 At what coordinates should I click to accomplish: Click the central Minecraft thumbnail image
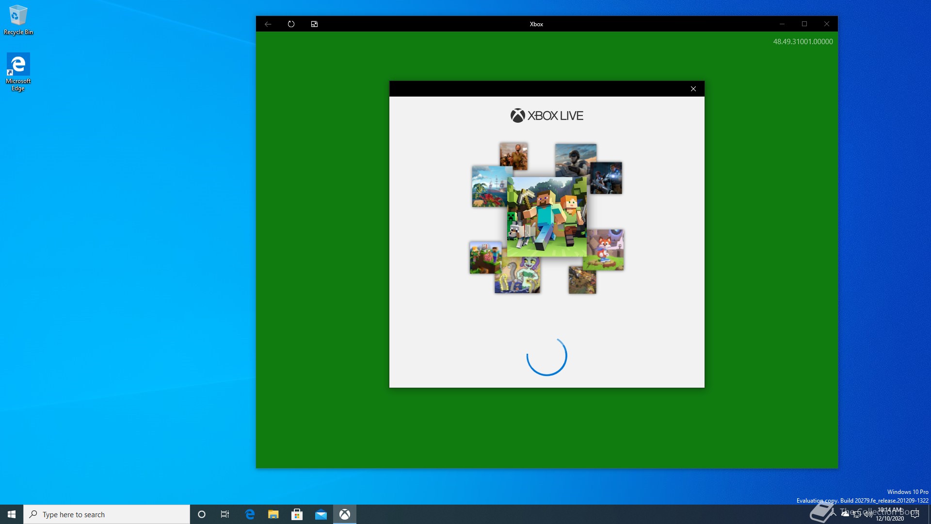click(x=546, y=216)
